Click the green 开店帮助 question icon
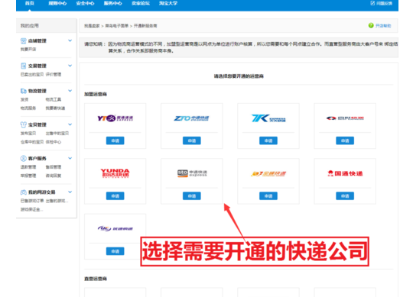The width and height of the screenshot is (400, 297). (371, 25)
